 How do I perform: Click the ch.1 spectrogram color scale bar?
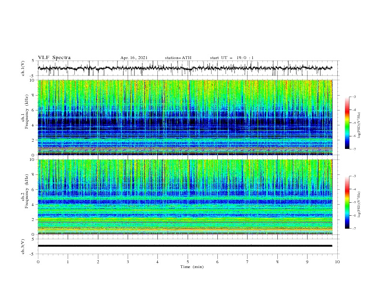[x=347, y=123]
